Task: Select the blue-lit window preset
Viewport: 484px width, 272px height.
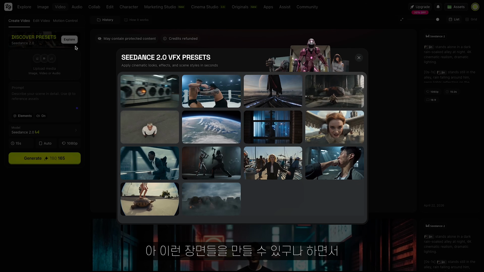Action: [273, 127]
